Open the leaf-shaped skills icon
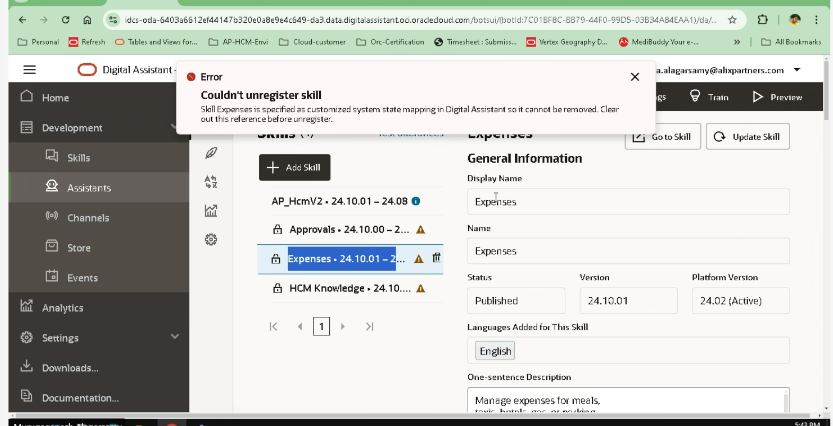This screenshot has width=833, height=426. point(211,153)
